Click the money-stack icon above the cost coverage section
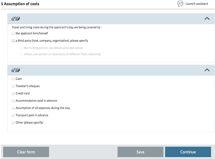 16,19
